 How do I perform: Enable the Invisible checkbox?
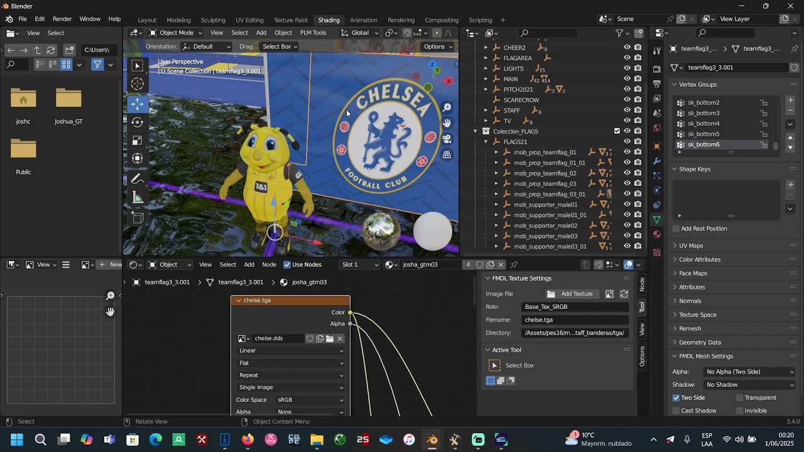point(739,411)
